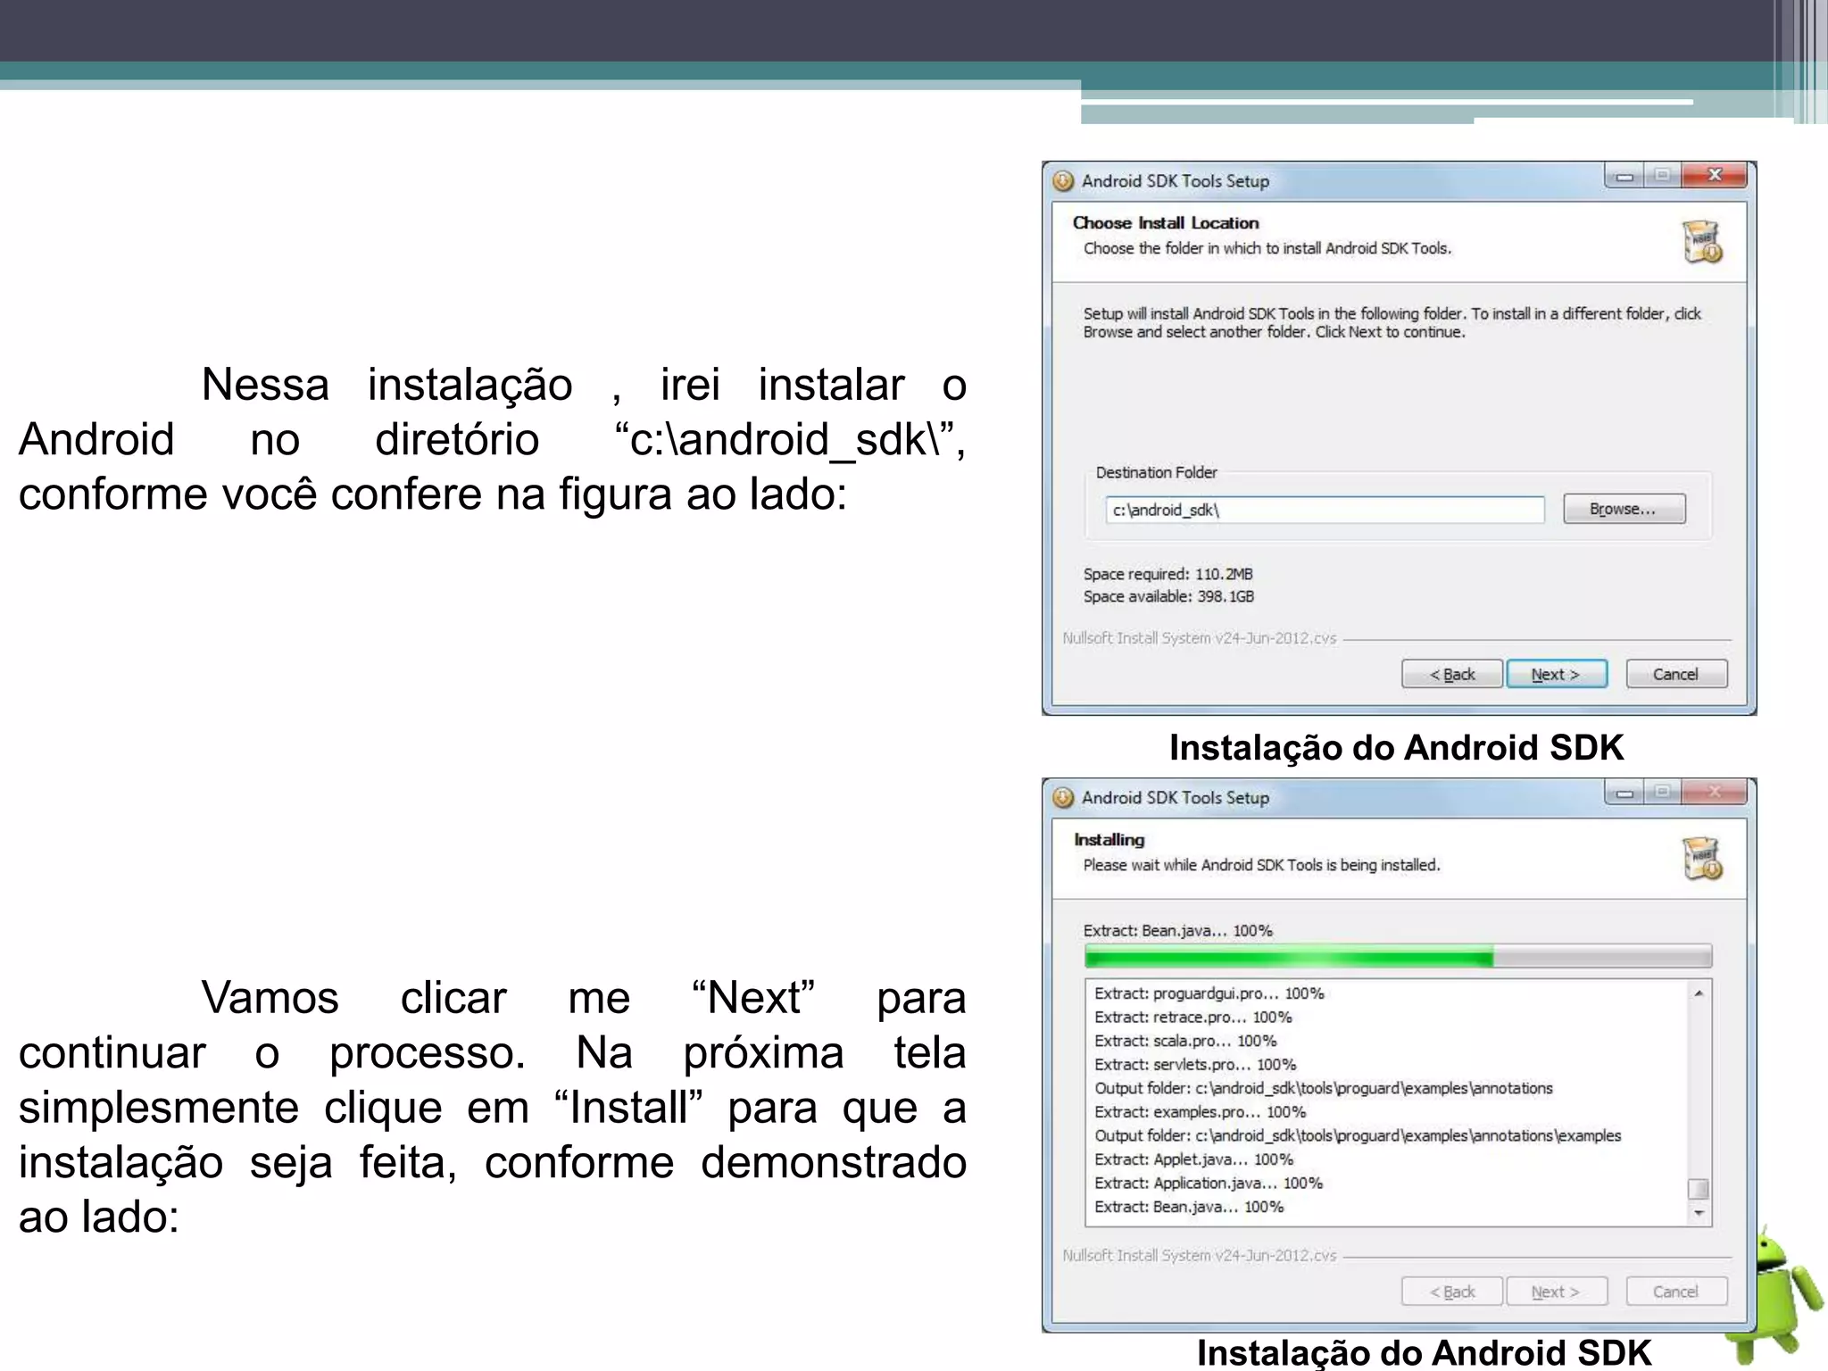Click the installer icon in Installing dialog title bar
1828x1371 pixels.
click(x=1063, y=797)
